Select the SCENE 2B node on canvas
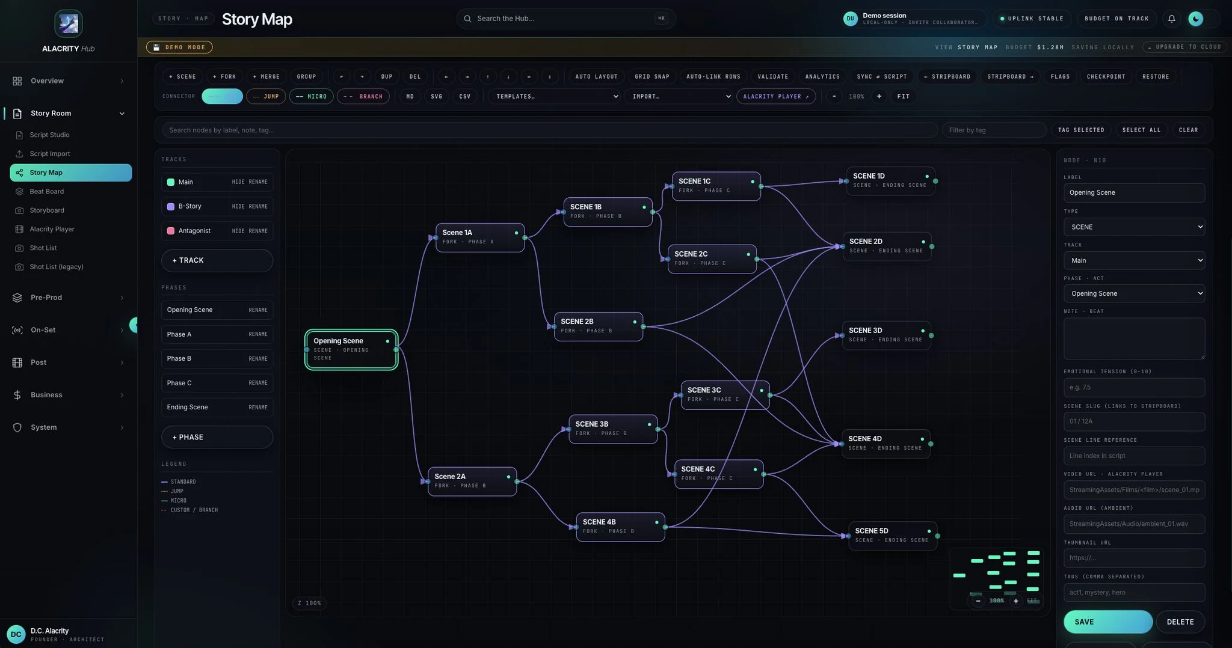 pos(599,326)
